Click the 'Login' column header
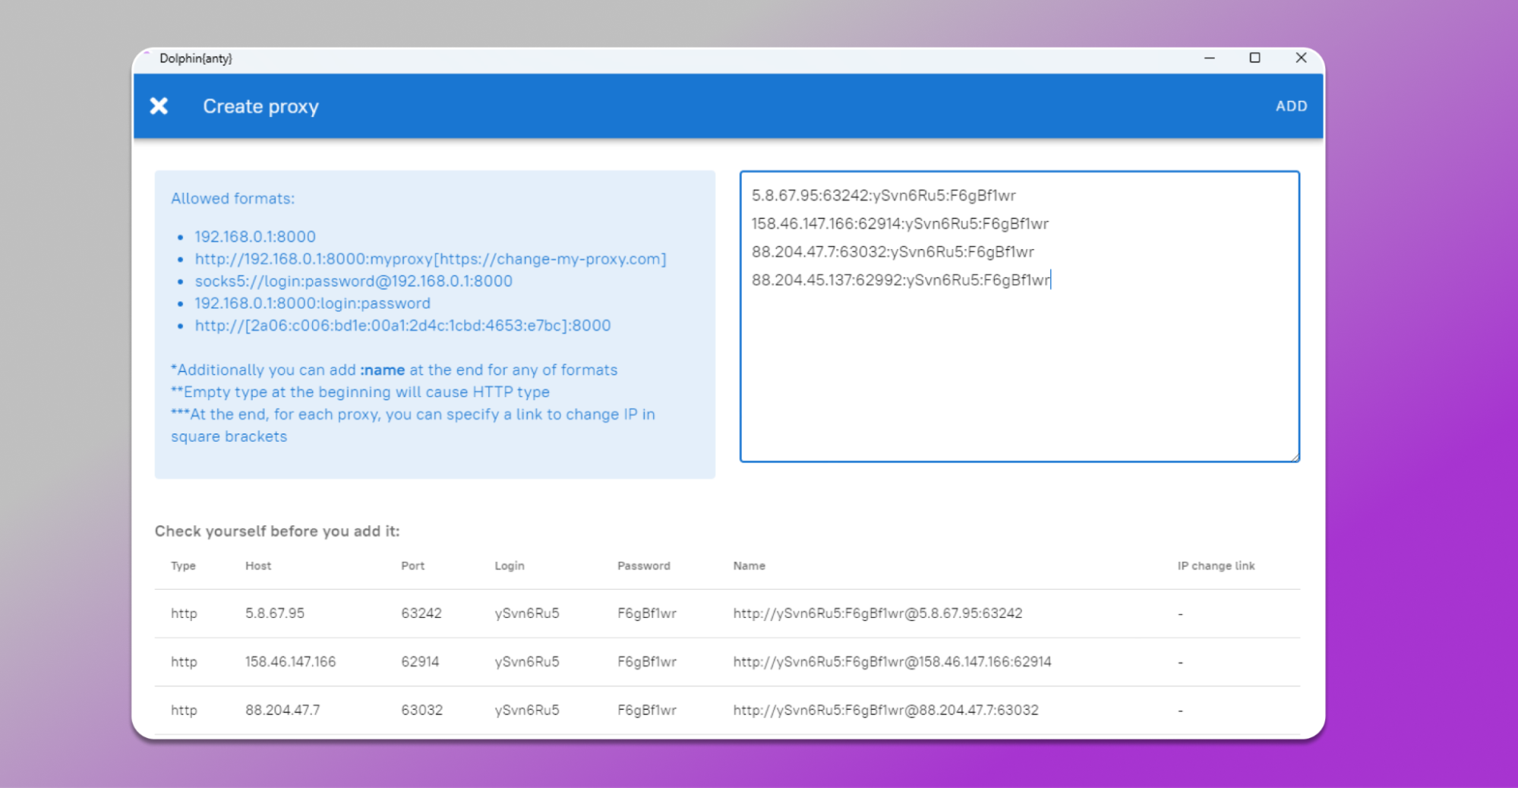The height and width of the screenshot is (788, 1518). coord(510,566)
